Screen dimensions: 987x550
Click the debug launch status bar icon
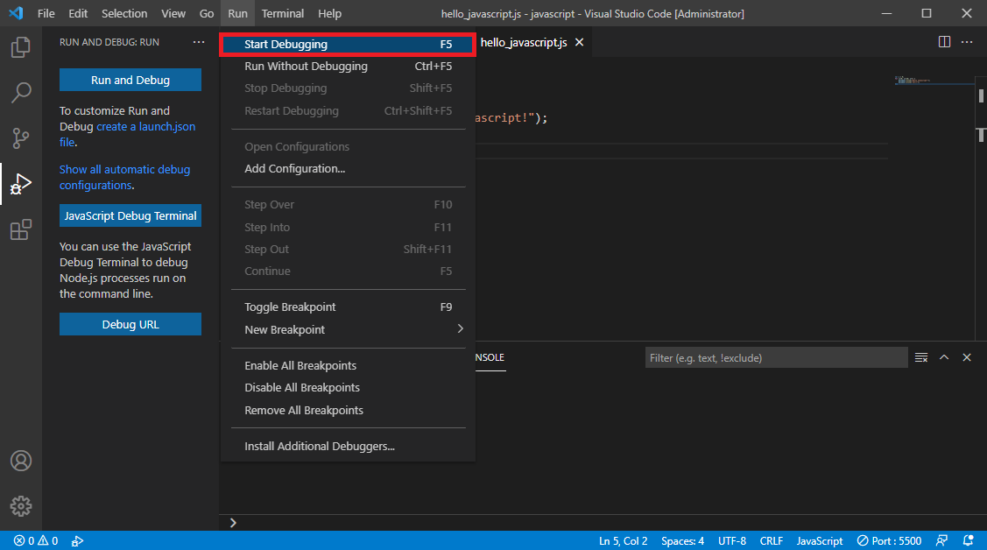point(77,540)
